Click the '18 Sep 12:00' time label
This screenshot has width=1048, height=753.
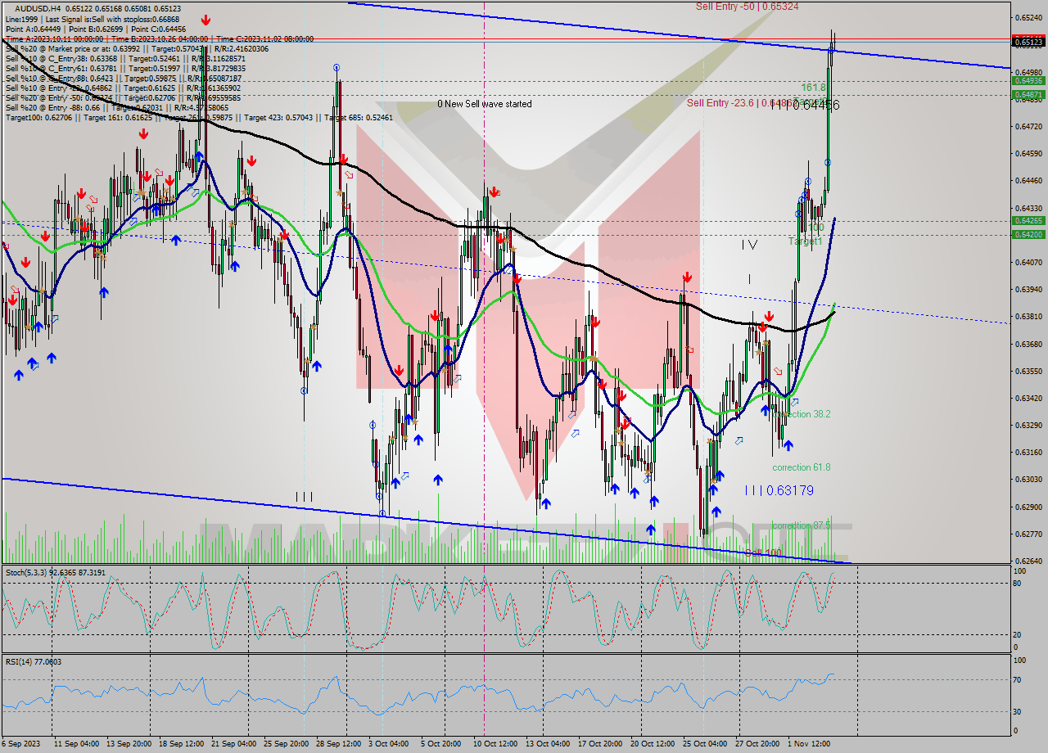(x=180, y=744)
